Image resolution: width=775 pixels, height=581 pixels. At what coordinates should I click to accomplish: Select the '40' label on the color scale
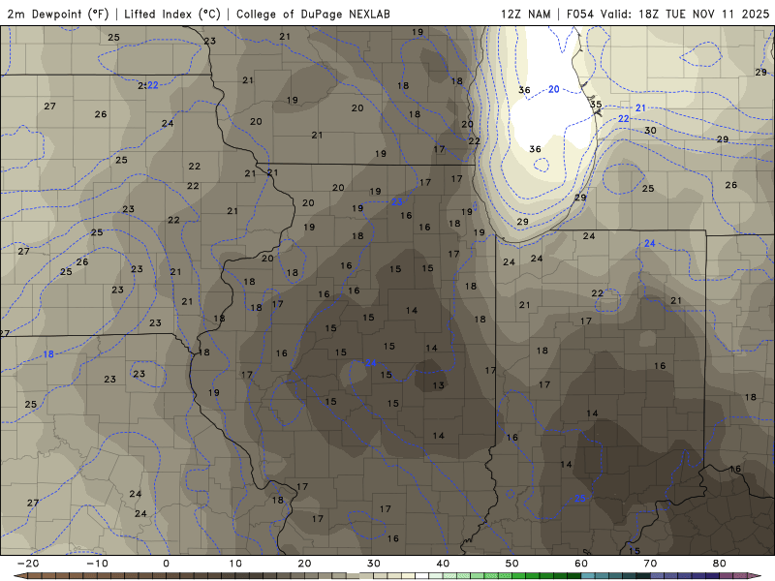pyautogui.click(x=443, y=564)
